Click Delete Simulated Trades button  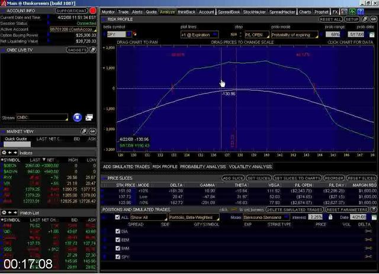click(294, 209)
